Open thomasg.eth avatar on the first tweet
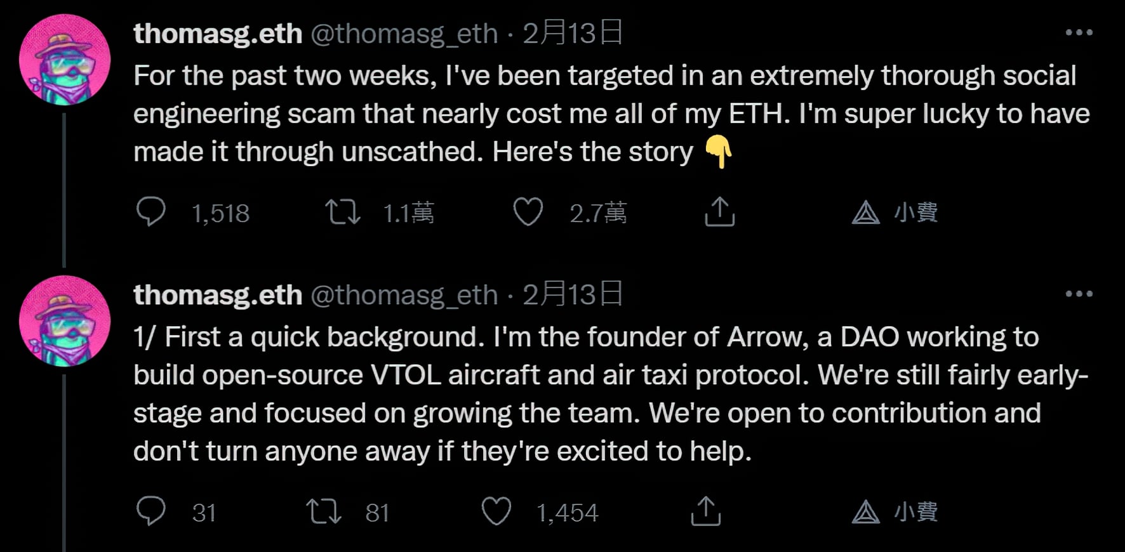Screen dimensions: 1125x552 pos(65,60)
